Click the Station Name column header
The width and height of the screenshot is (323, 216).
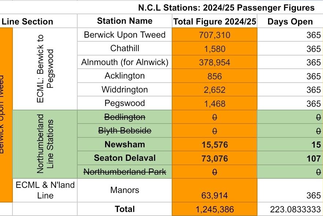125,21
